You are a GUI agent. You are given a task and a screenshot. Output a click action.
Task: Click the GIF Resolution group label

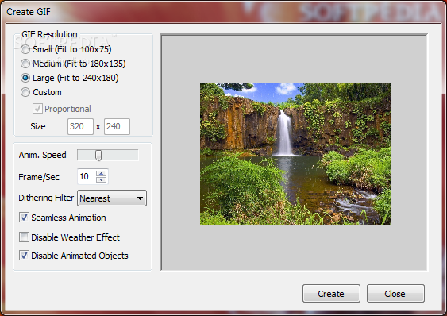[49, 34]
